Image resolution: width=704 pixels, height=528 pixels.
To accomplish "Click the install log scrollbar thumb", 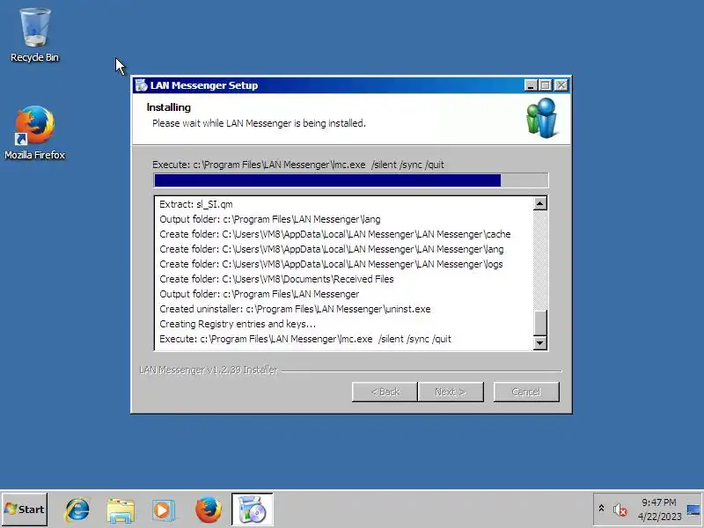I will point(540,323).
